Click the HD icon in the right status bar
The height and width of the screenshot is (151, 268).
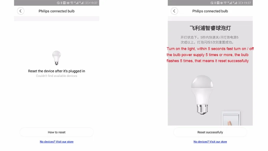click(218, 3)
